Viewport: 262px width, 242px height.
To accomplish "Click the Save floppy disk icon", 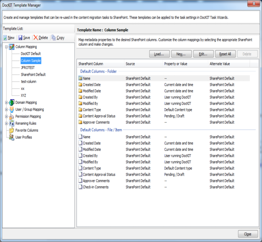I will [x=20, y=38].
